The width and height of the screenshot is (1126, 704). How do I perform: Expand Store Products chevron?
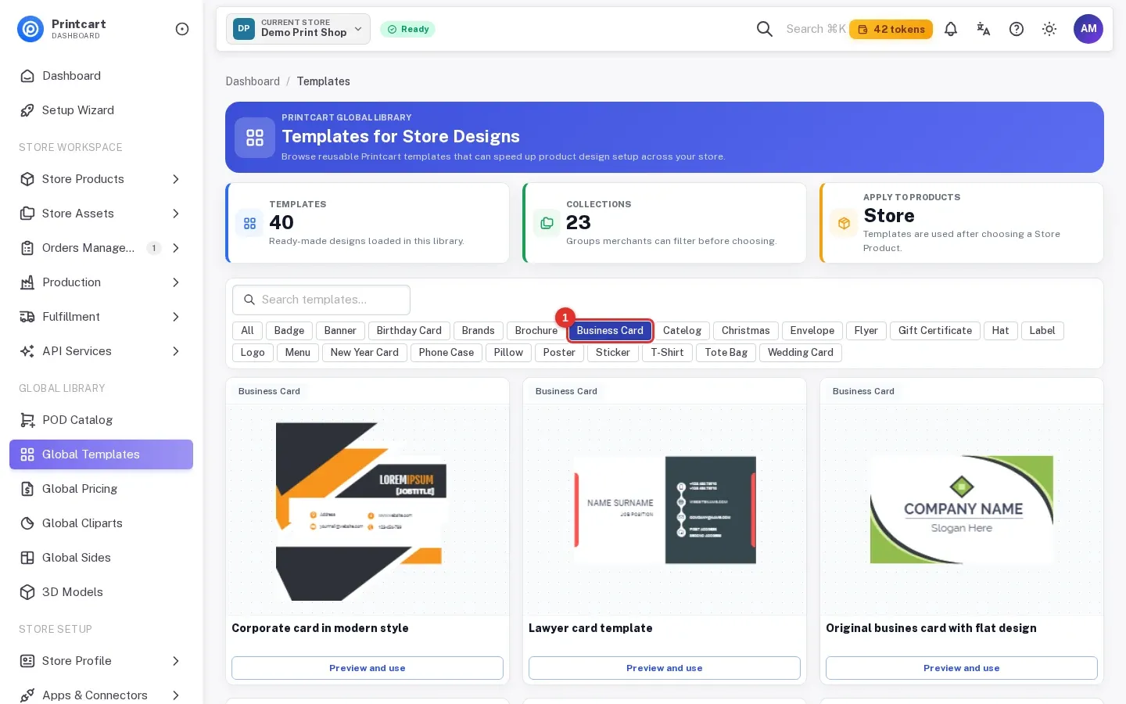pyautogui.click(x=176, y=179)
